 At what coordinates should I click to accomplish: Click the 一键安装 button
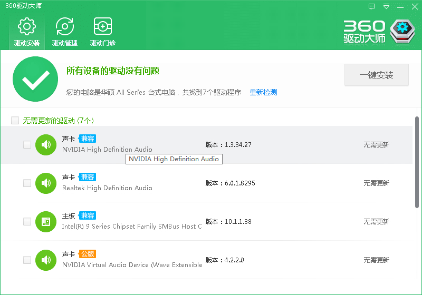[377, 75]
